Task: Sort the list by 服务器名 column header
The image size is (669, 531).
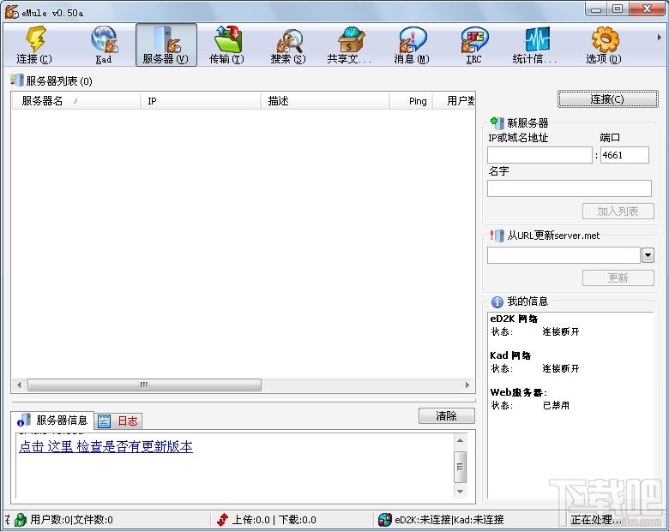Action: (x=75, y=101)
